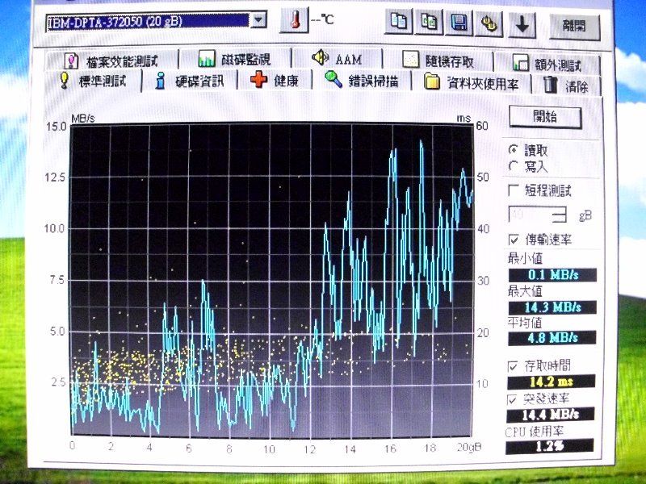Click the maximum value 14.3 MB/s

tap(552, 307)
